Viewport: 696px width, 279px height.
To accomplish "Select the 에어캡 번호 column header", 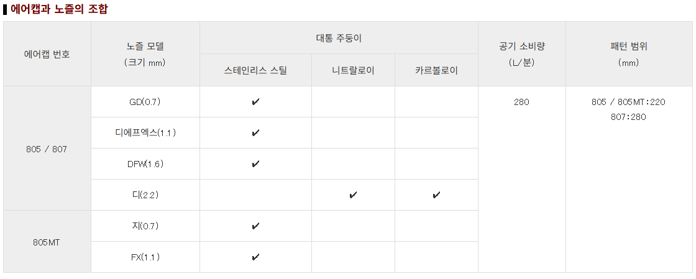I will (47, 54).
